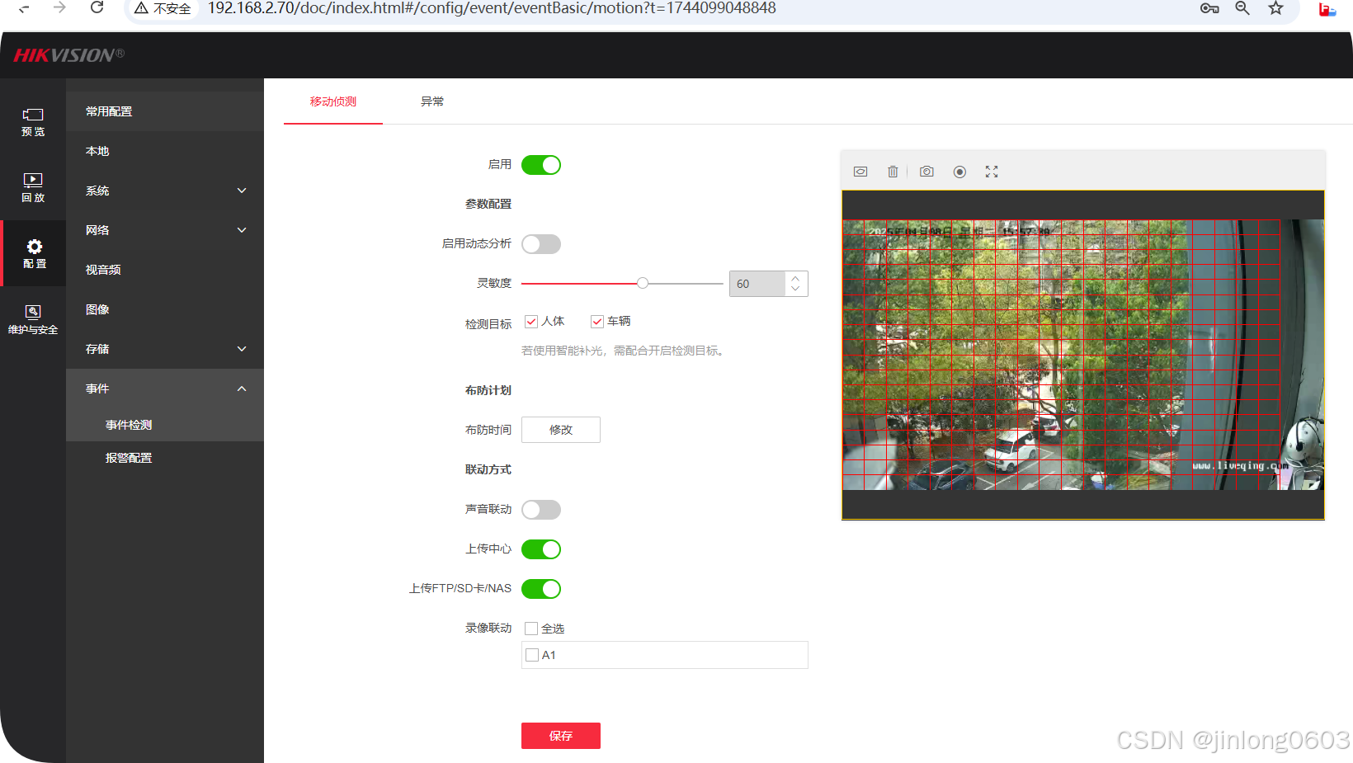Open the 报警配置 menu item

(x=129, y=457)
